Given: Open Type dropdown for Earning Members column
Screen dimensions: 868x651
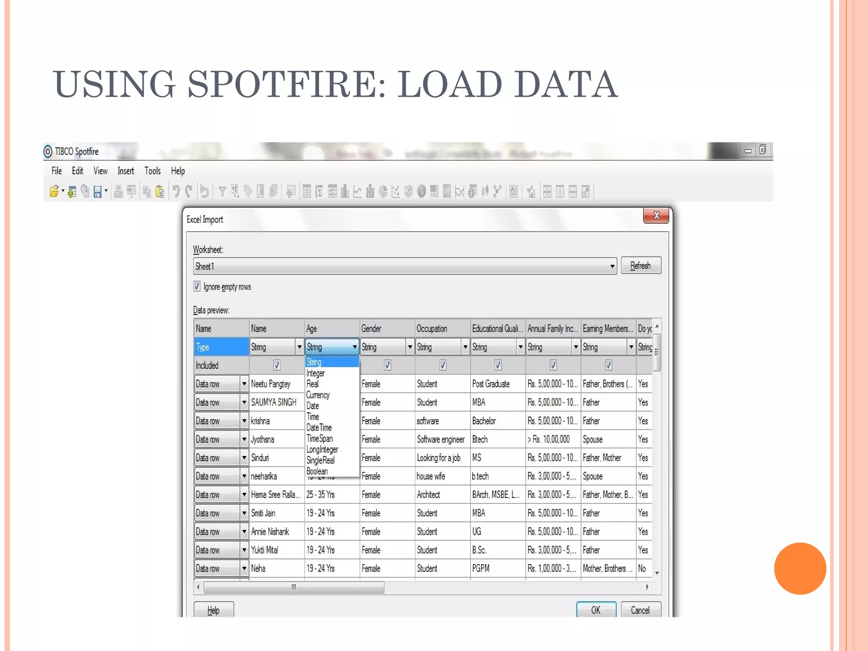Looking at the screenshot, I should click(631, 347).
